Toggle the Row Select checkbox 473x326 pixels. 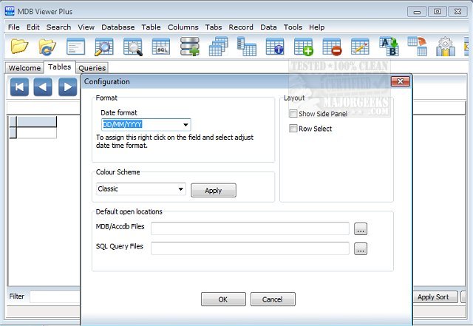pyautogui.click(x=293, y=129)
